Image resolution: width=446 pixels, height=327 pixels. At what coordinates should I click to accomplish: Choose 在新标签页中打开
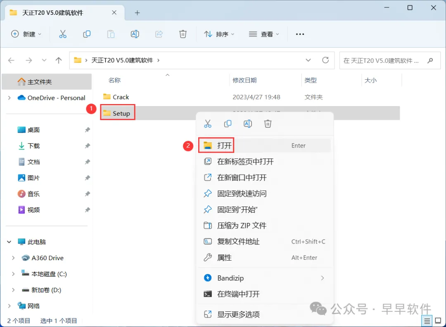click(265, 161)
